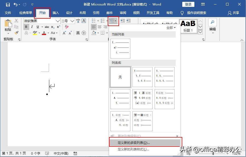
Task: Undo the last action
Action: pos(16,4)
